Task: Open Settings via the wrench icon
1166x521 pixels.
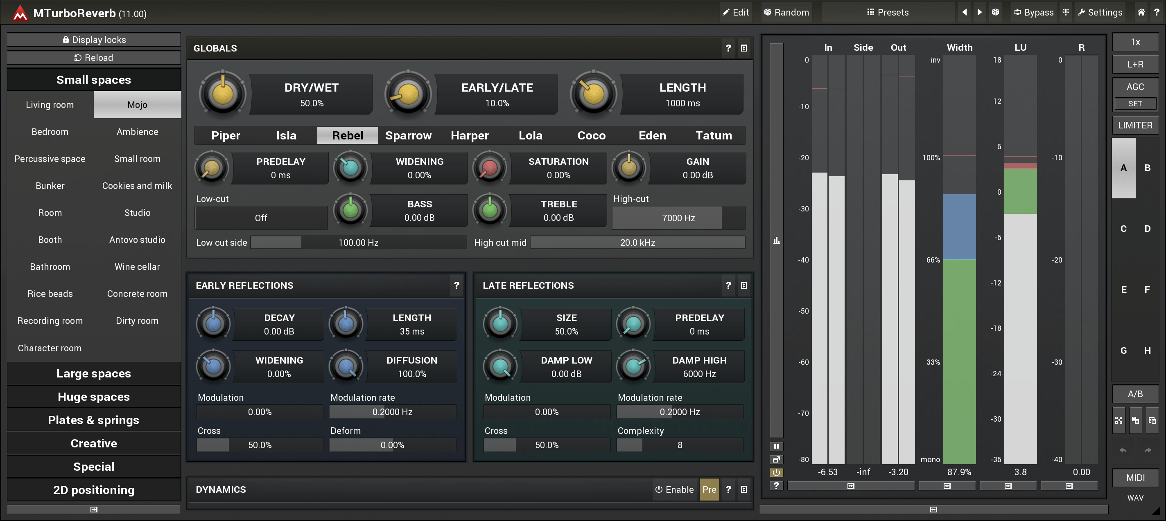Action: pos(1100,12)
